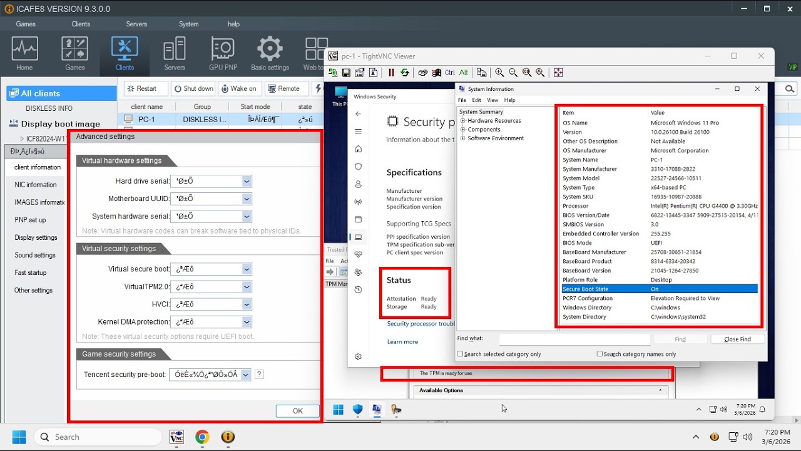The height and width of the screenshot is (451, 801).
Task: Open the System hardware serial dropdown
Action: coord(247,216)
